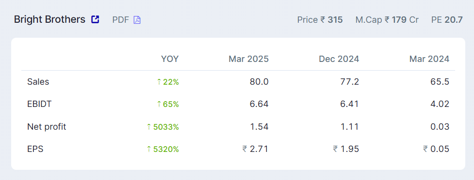Click the PDF document icon
The height and width of the screenshot is (180, 474).
137,20
